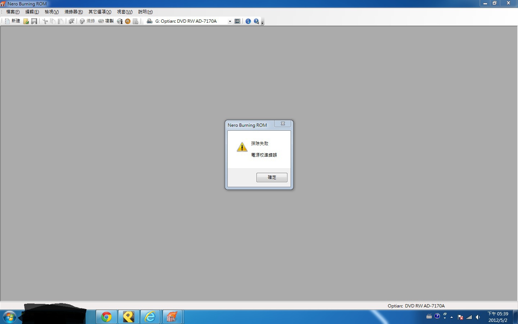Click the 燒錄 burn button
The height and width of the screenshot is (324, 518).
pos(87,21)
